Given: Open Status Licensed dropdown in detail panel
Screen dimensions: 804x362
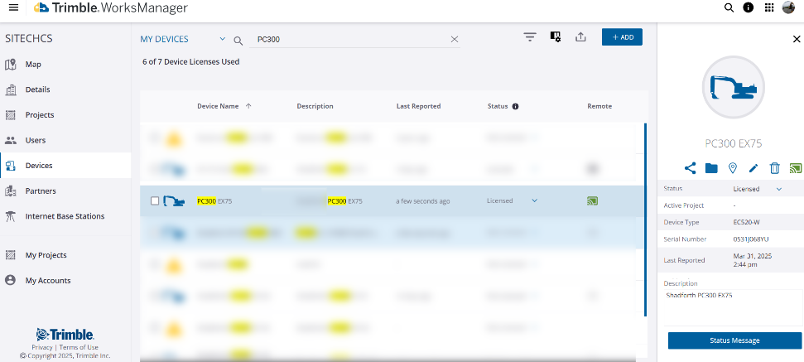Looking at the screenshot, I should (x=779, y=189).
